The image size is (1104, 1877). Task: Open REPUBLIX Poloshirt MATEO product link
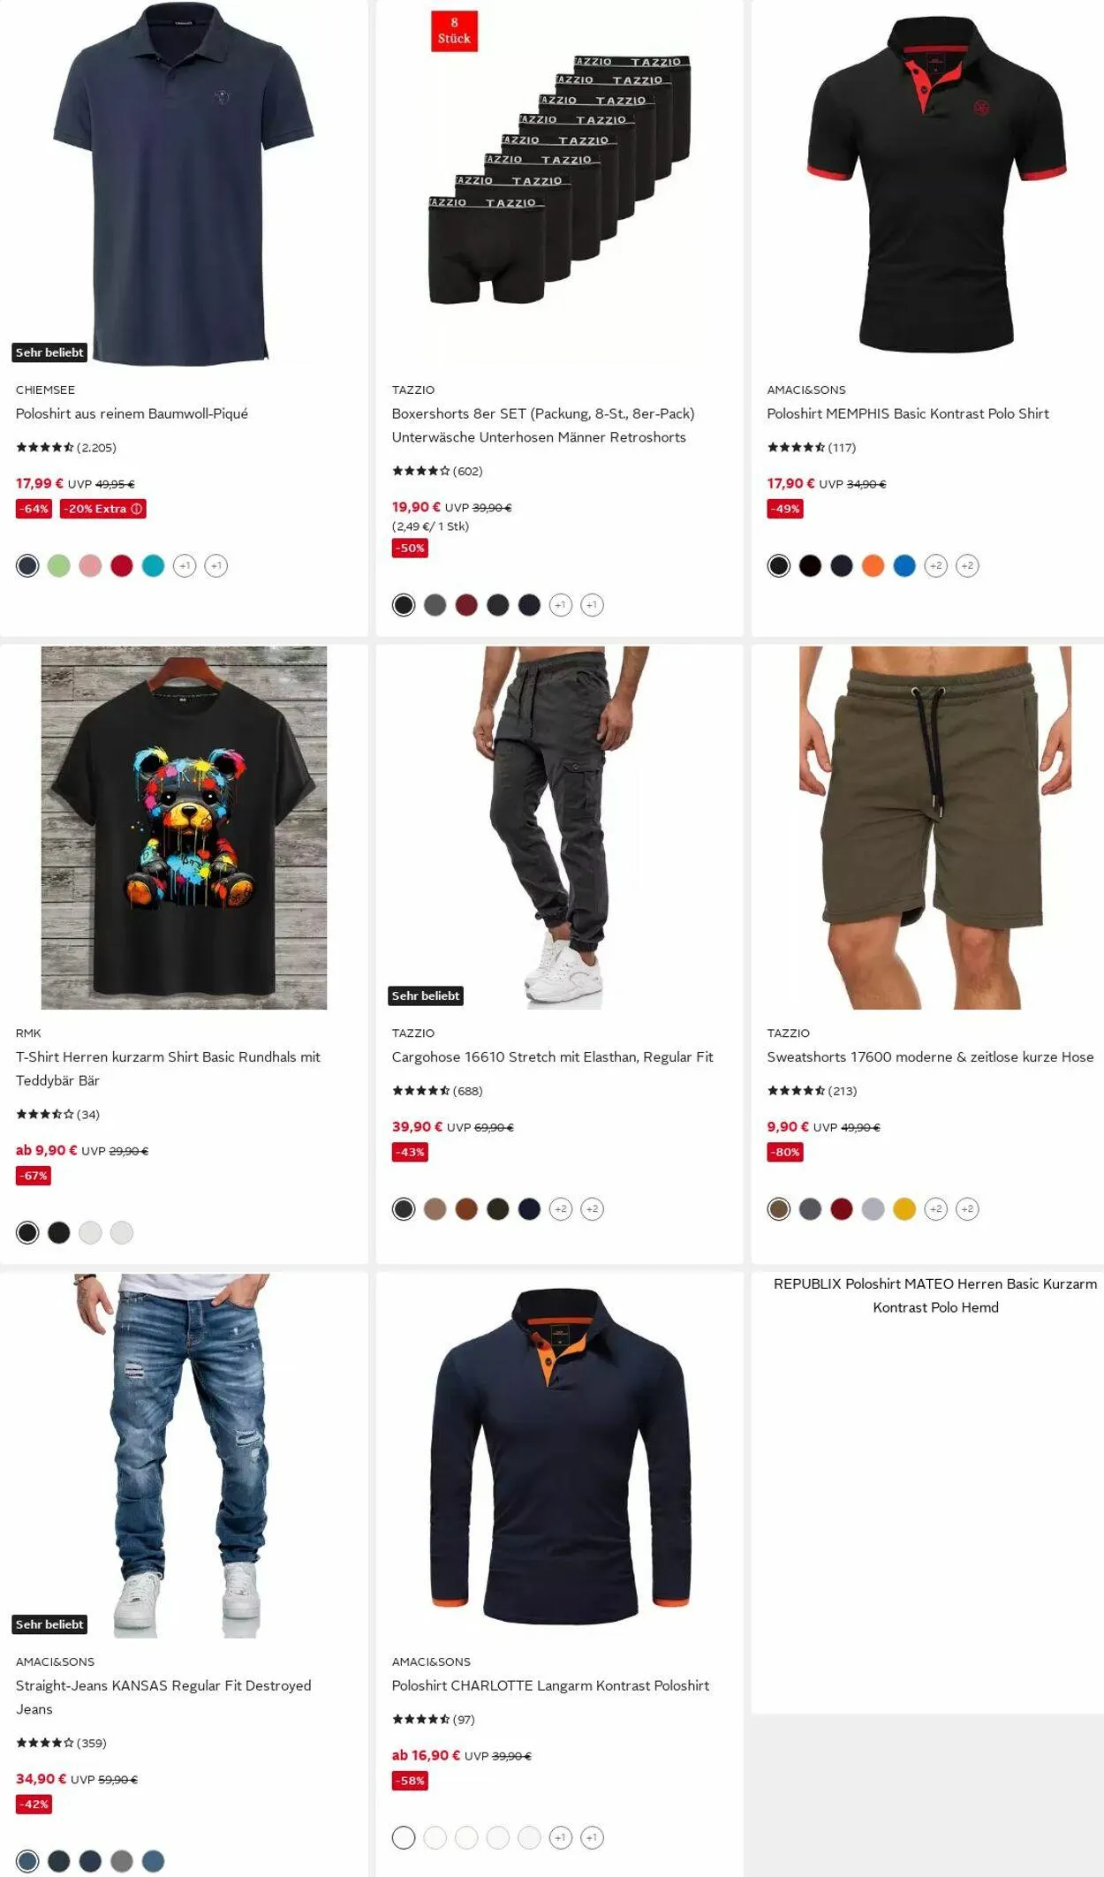(x=935, y=1295)
